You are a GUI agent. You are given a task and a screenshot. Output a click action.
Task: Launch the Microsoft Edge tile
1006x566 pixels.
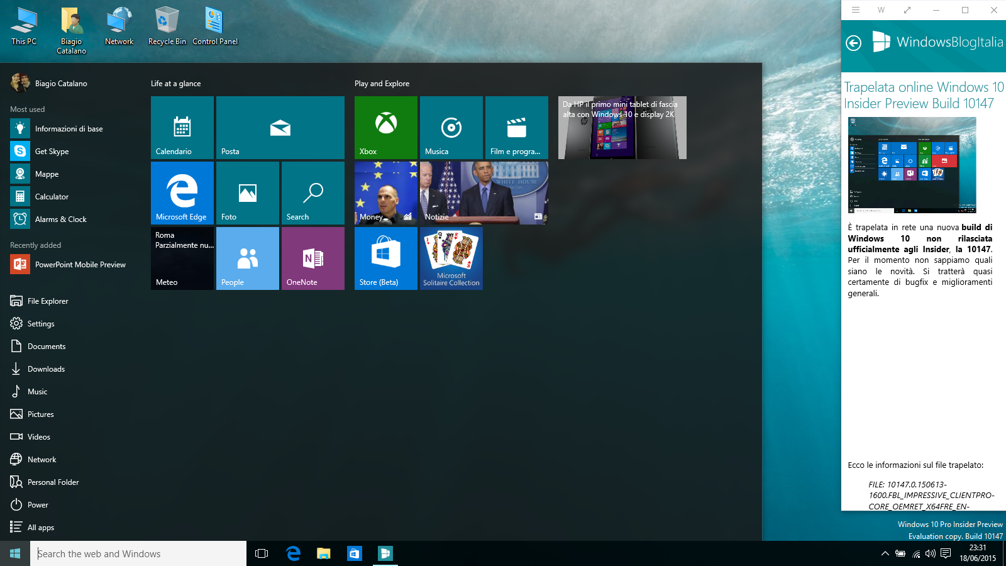tap(182, 193)
